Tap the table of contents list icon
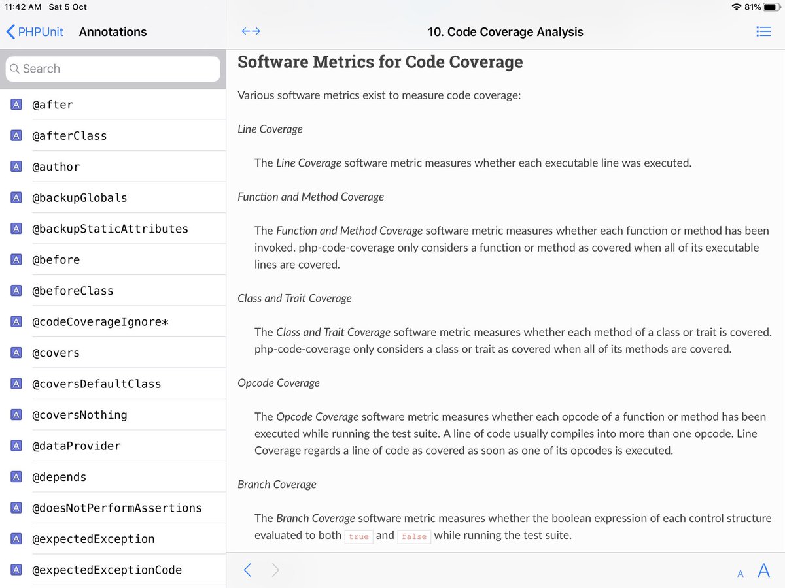785x588 pixels. pyautogui.click(x=763, y=31)
